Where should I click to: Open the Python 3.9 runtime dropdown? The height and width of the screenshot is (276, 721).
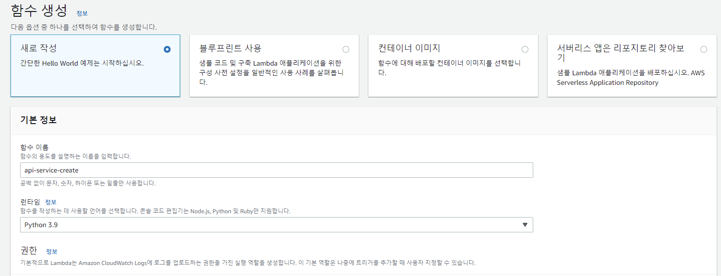pos(276,225)
